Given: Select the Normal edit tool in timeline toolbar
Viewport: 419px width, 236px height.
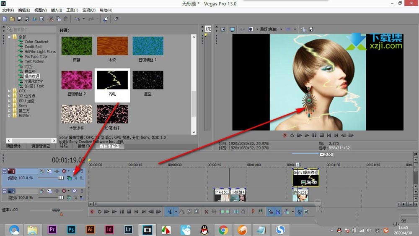Looking at the screenshot, I should [170, 212].
